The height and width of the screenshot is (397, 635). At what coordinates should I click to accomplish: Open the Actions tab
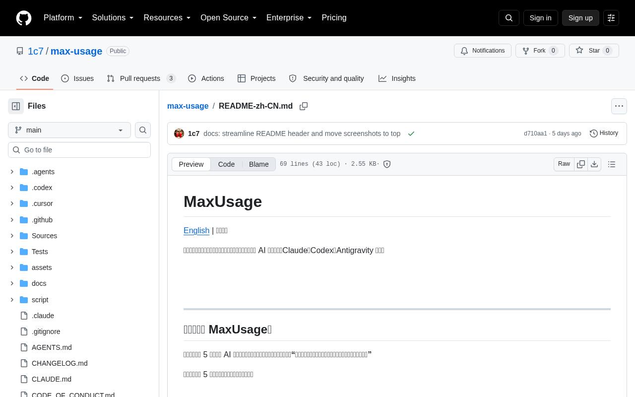(206, 78)
